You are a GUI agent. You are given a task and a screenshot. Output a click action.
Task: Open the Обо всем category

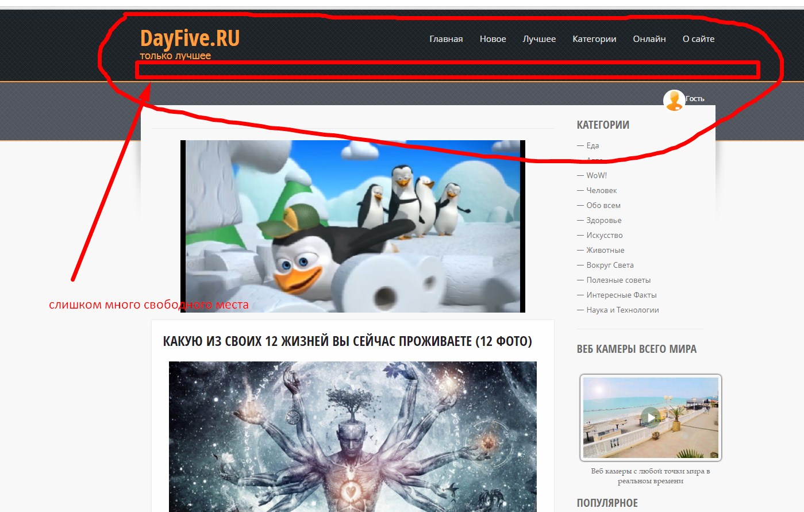pos(603,205)
